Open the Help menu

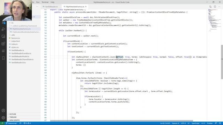pyautogui.click(x=53, y=2)
